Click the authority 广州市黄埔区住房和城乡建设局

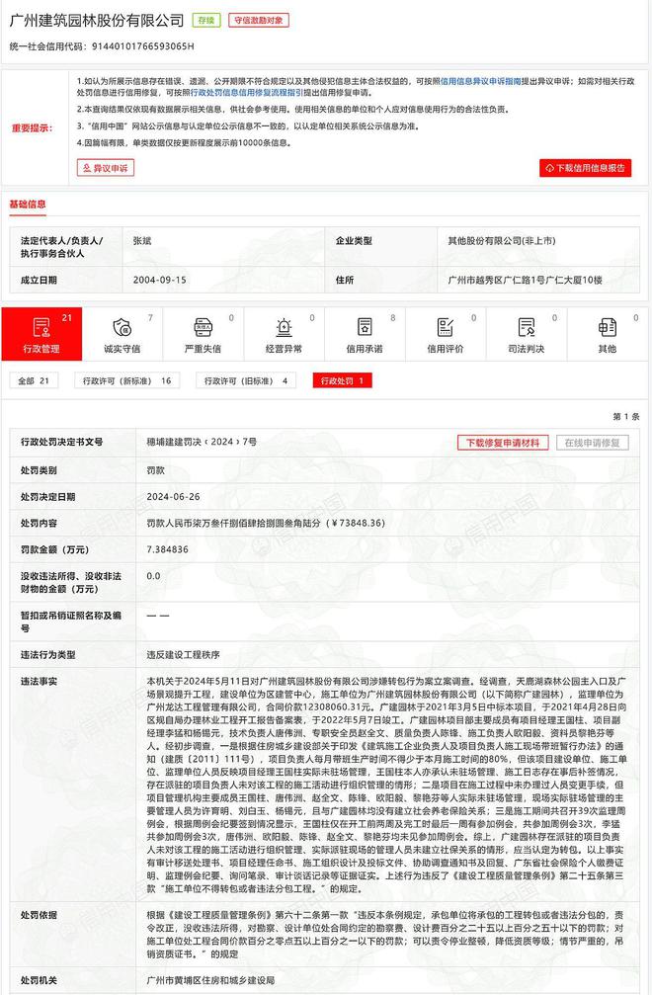click(x=210, y=980)
